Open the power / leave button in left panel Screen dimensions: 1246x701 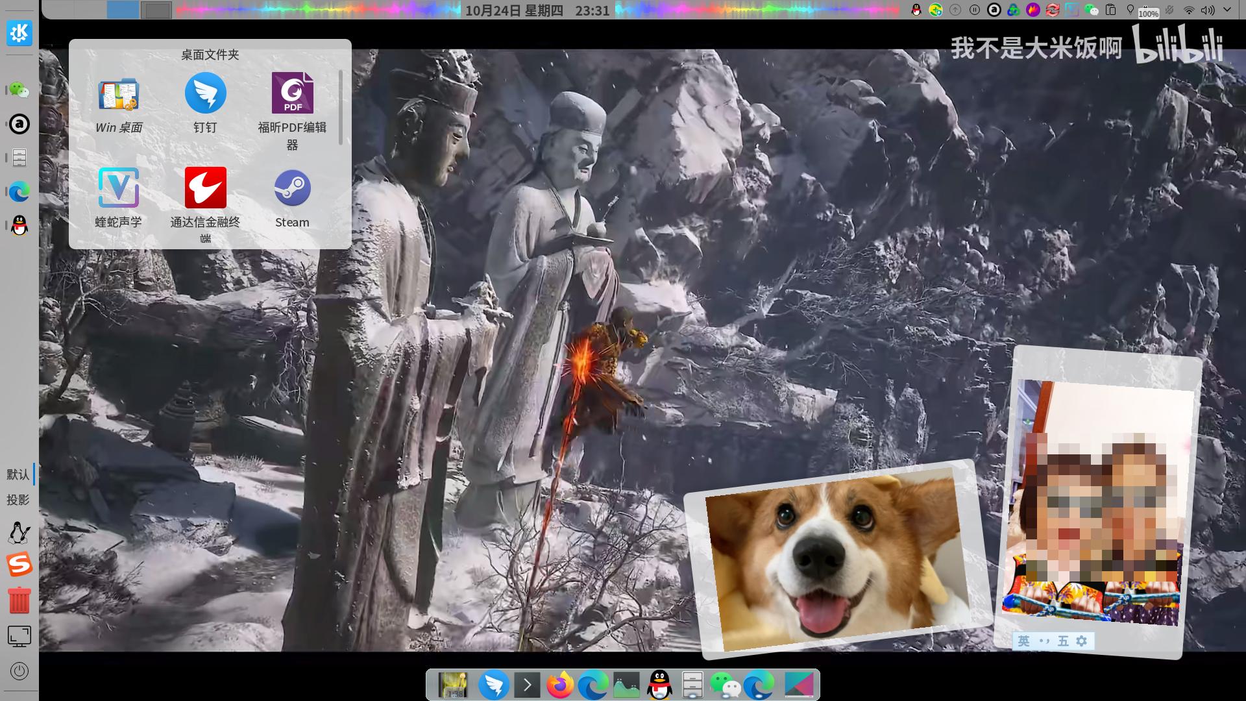[19, 671]
